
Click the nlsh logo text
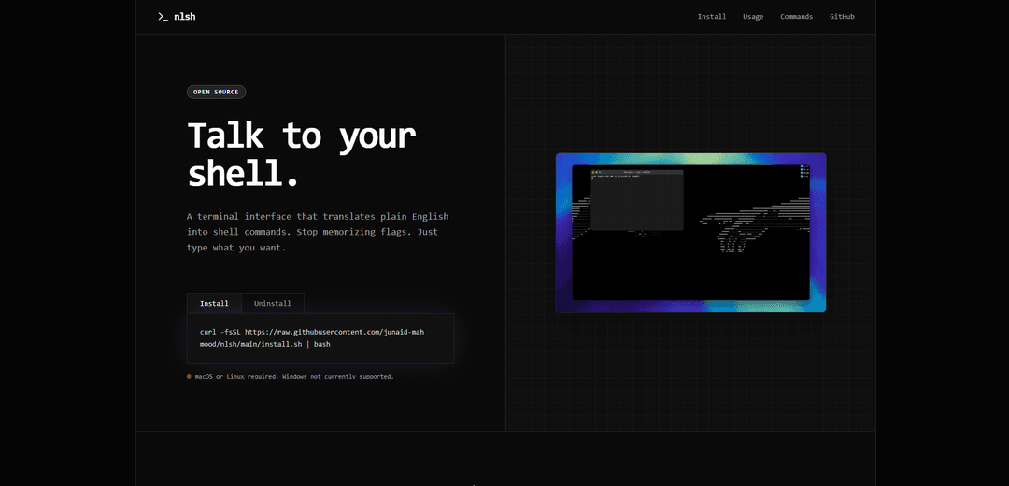[x=185, y=17]
